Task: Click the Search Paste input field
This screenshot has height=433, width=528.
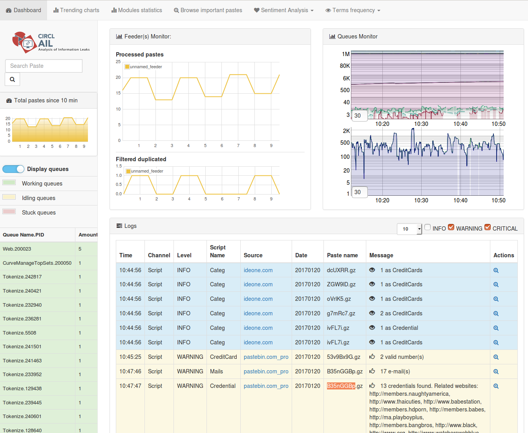Action: click(x=44, y=66)
